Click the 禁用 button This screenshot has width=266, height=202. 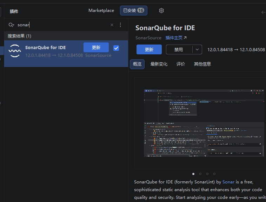pos(179,49)
